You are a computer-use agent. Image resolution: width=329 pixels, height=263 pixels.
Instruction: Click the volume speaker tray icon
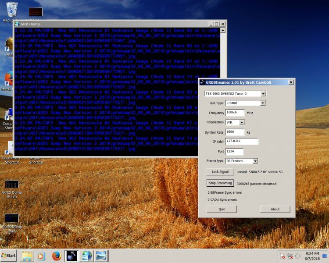point(298,256)
